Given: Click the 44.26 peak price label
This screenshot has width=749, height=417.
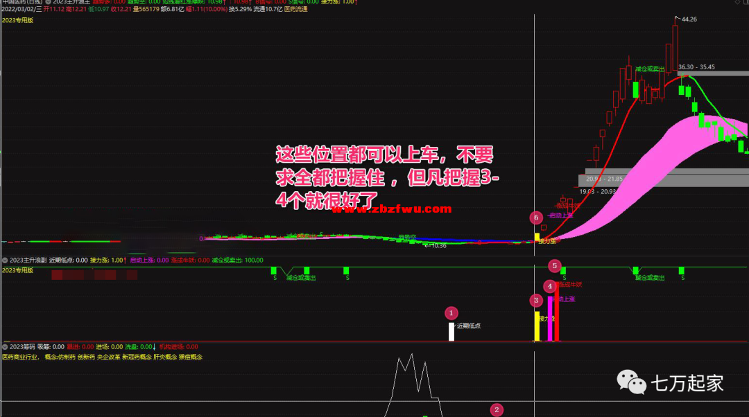Looking at the screenshot, I should coord(689,19).
